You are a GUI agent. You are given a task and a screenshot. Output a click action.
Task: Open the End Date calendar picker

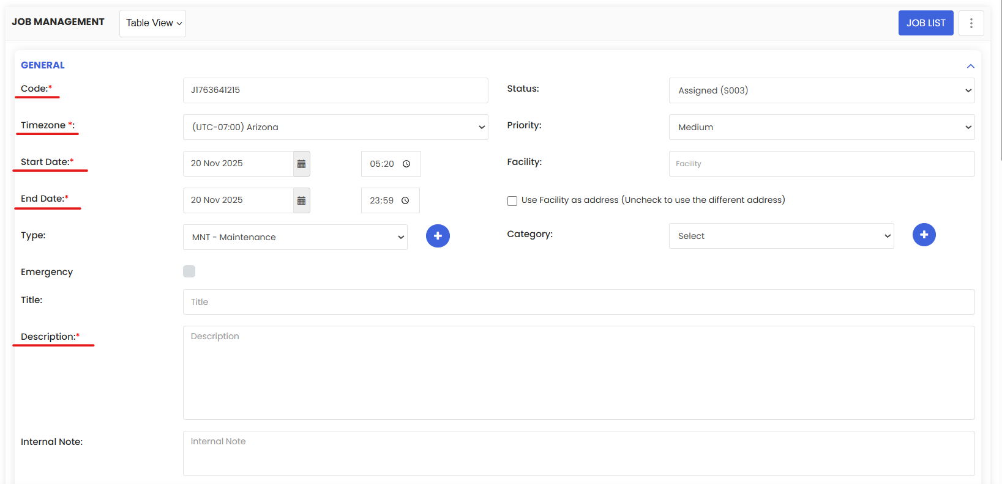click(301, 200)
